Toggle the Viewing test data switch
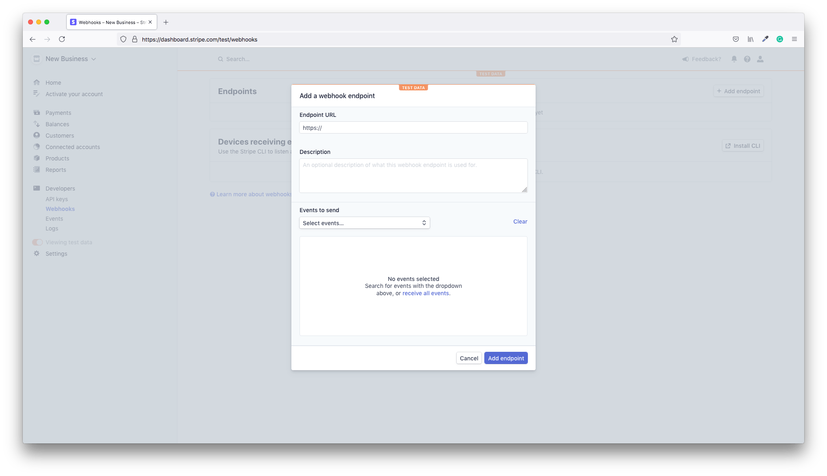This screenshot has height=476, width=827. tap(37, 242)
